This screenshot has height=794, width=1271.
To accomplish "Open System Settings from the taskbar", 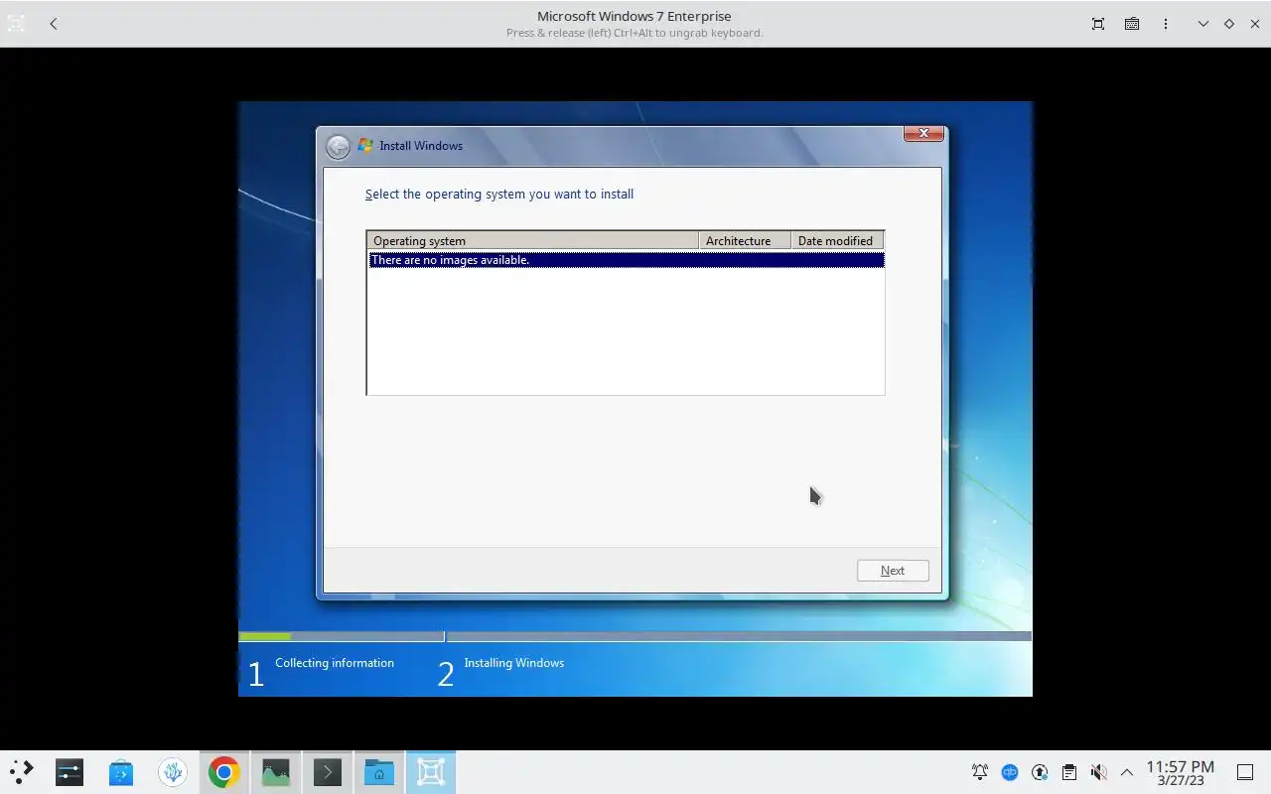I will 70,772.
